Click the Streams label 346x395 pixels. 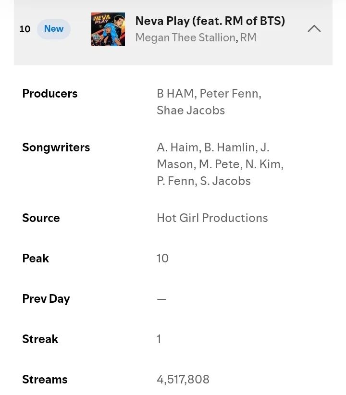[x=45, y=379]
